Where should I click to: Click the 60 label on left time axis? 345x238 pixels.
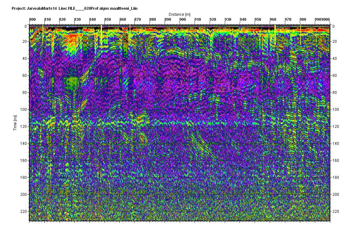(25, 76)
